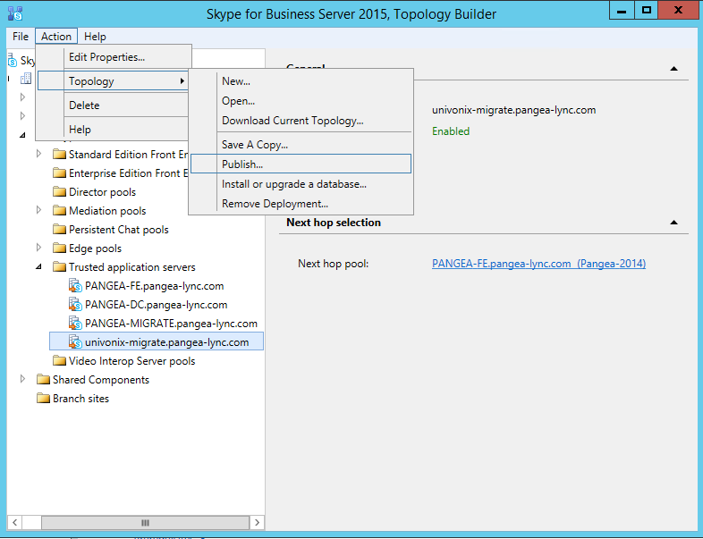Click the Shared Components folder icon

coord(43,380)
